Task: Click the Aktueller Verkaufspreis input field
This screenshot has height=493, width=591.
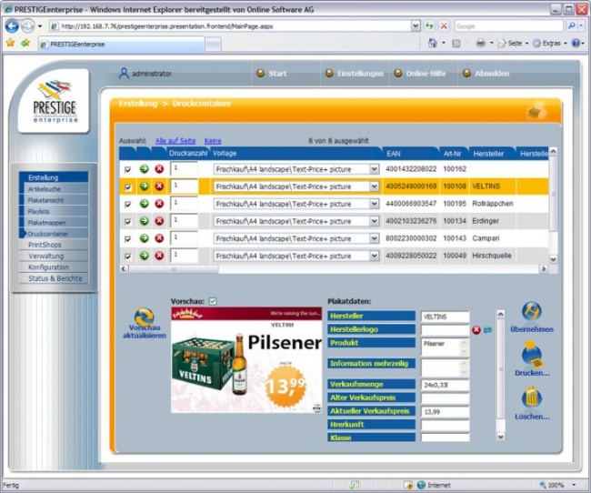Action: (445, 412)
